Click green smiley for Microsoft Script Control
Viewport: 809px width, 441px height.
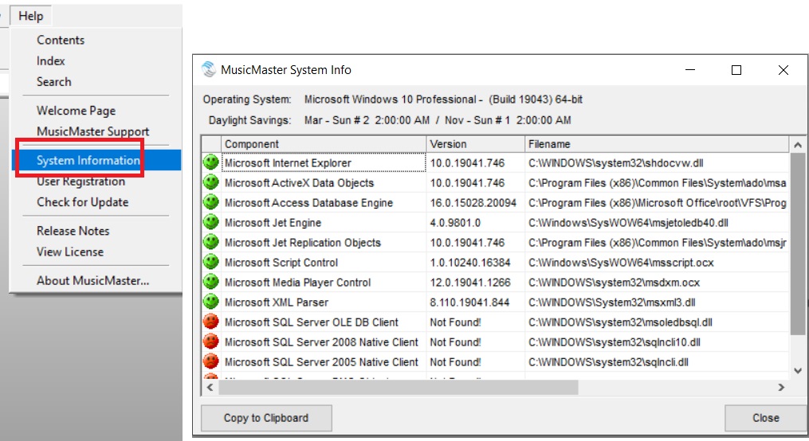point(210,262)
